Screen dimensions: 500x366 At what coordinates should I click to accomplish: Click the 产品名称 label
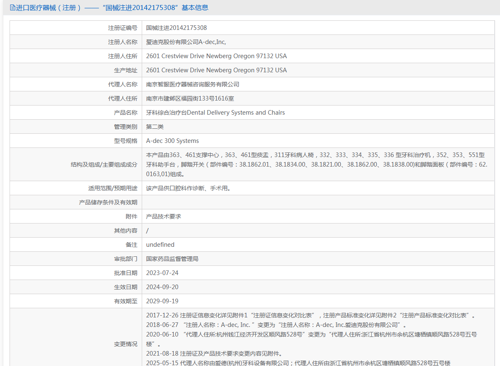[x=126, y=113]
